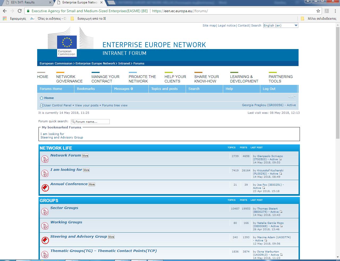Open the PROMOTE THE NETWORK menu
The image size is (340, 261).
click(142, 79)
